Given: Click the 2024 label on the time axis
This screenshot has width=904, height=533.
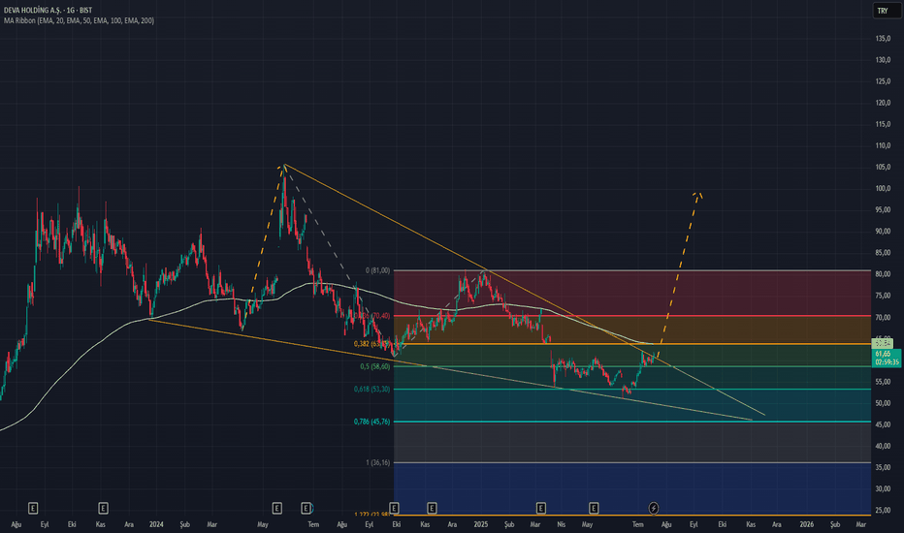Looking at the screenshot, I should coord(156,524).
